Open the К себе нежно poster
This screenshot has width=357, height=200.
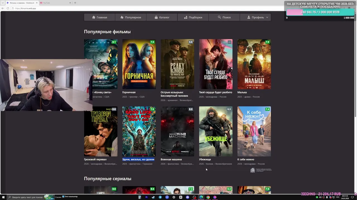click(254, 131)
